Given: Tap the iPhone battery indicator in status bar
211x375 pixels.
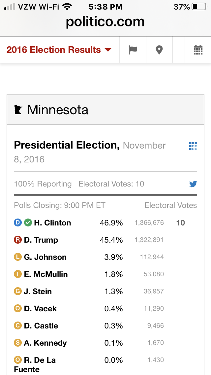Looking at the screenshot, I should (198, 7).
